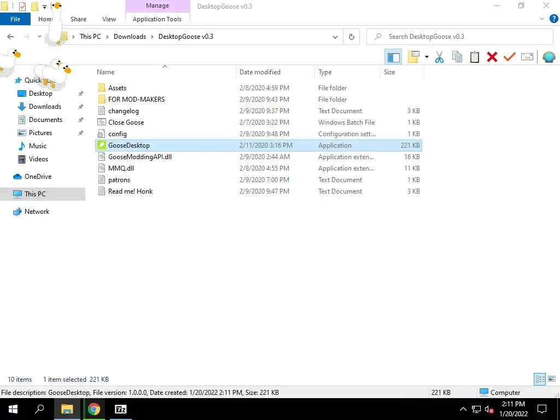Click the Classic Shell shell icon

coord(549,57)
